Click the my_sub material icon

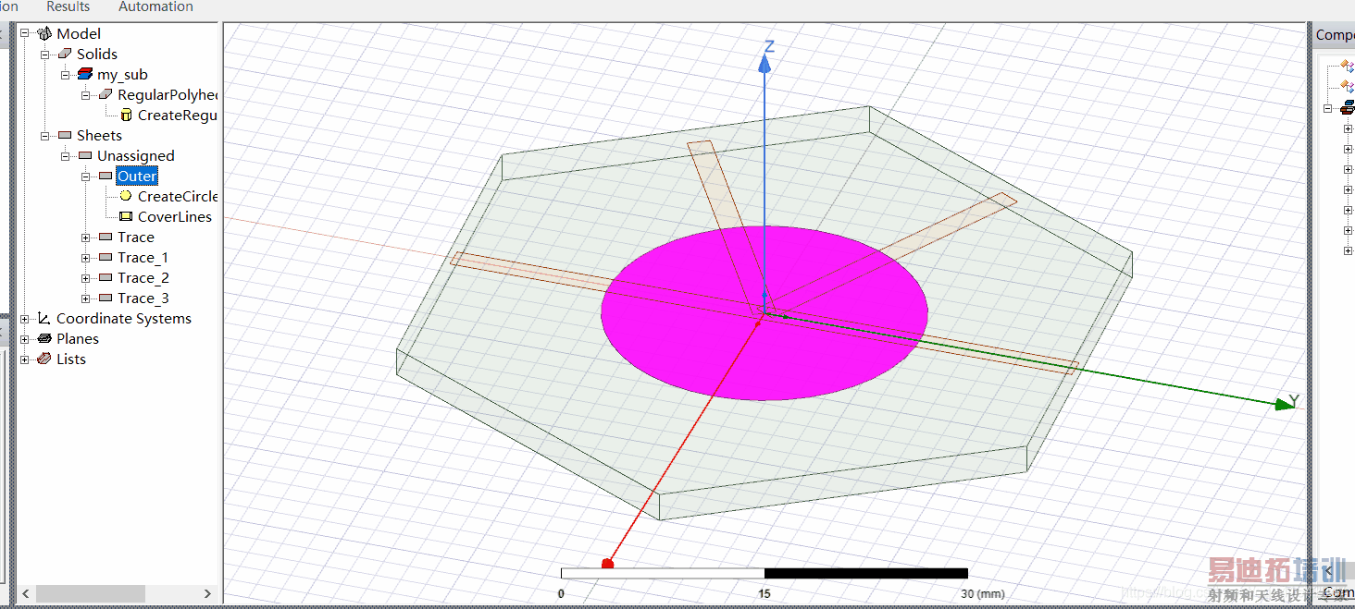[85, 75]
